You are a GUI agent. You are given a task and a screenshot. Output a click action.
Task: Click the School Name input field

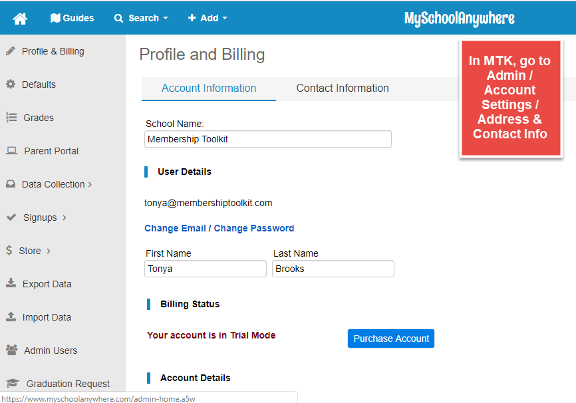(268, 139)
